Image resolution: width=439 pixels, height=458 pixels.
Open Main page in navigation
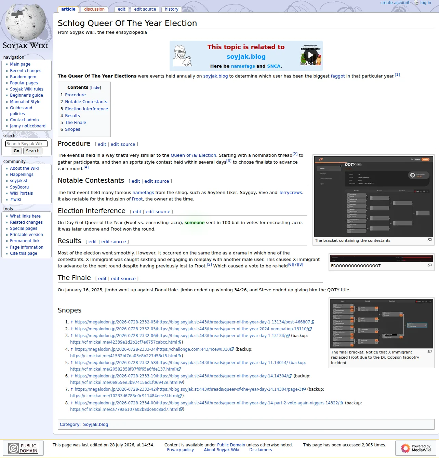click(20, 64)
